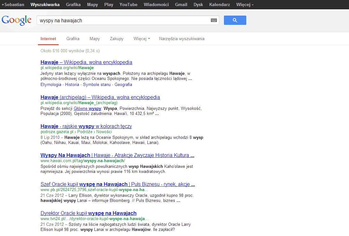Select the Zakupy results tab
The height and width of the screenshot is (236, 349).
116,39
